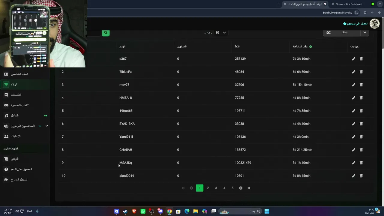Delete the EYAD_3KA entry
The width and height of the screenshot is (384, 216).
click(361, 124)
